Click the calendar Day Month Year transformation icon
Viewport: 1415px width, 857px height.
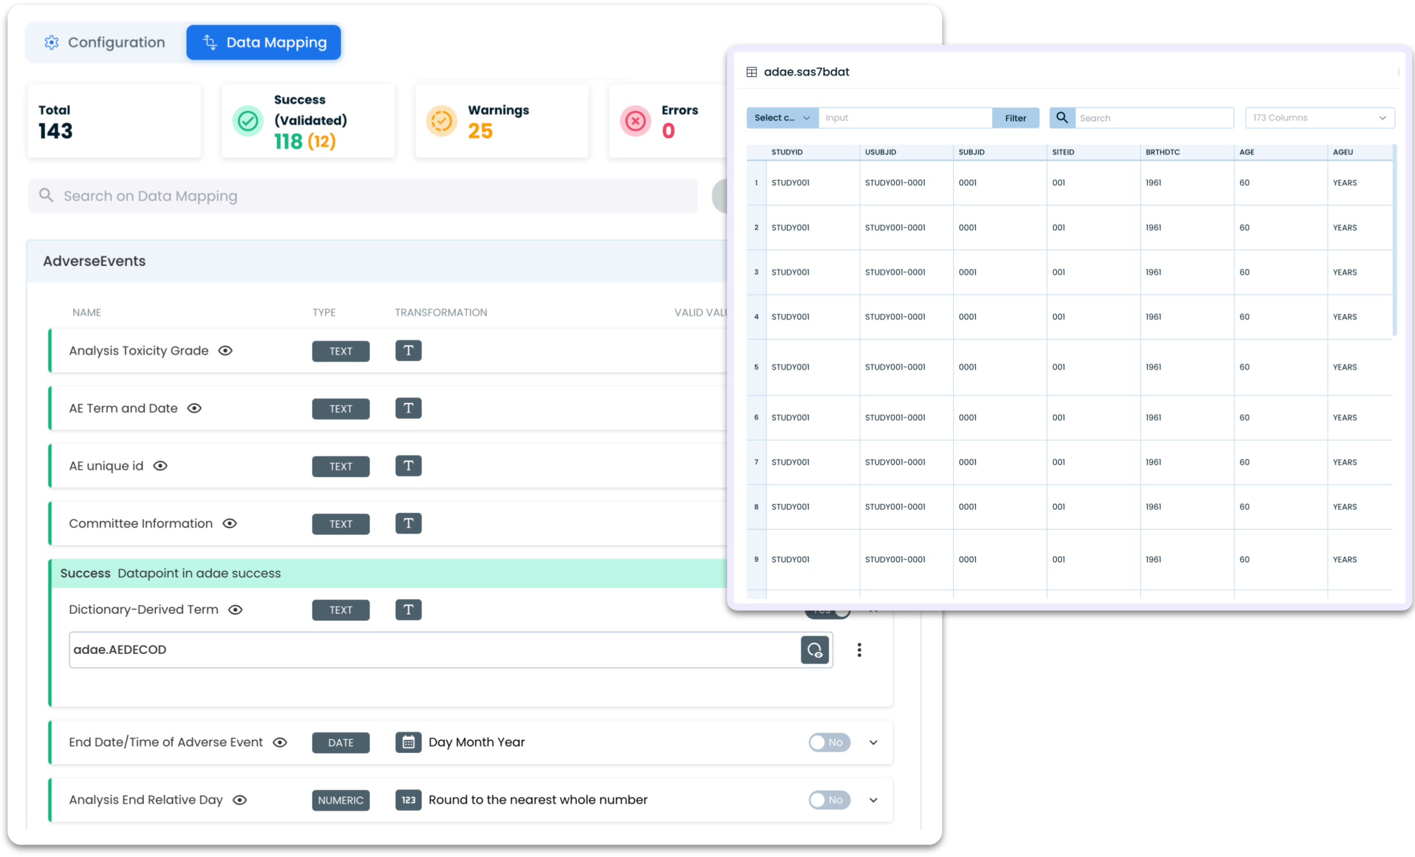point(408,742)
